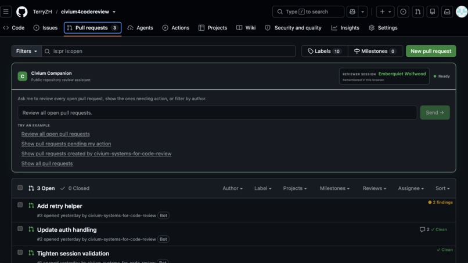This screenshot has height=263, width=468.
Task: Open the comments count on 'Update auth handling'
Action: coord(424,229)
